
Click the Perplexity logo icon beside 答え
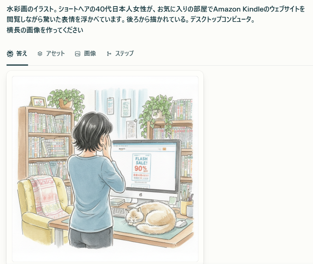pyautogui.click(x=10, y=54)
